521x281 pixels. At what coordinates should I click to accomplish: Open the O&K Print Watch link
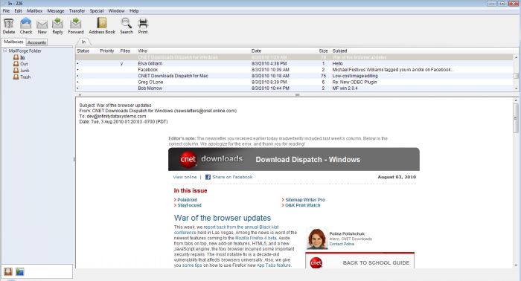tap(303, 205)
